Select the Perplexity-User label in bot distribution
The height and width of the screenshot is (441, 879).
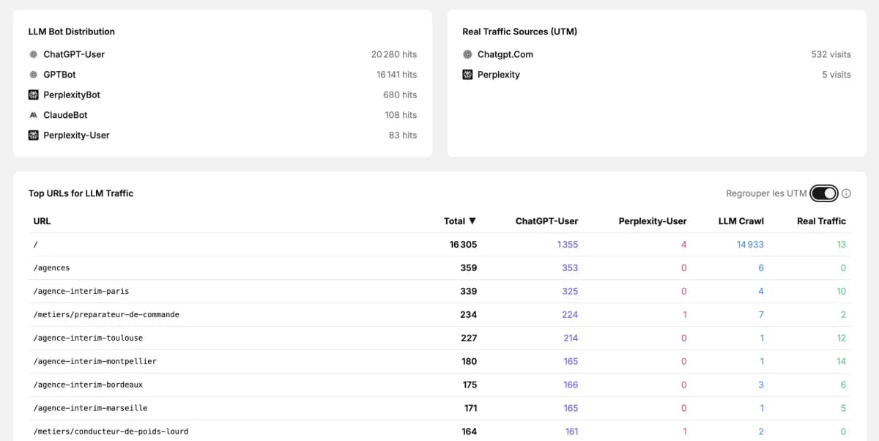click(x=76, y=135)
